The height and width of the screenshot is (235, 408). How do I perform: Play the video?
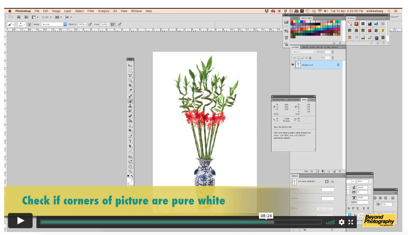point(20,221)
